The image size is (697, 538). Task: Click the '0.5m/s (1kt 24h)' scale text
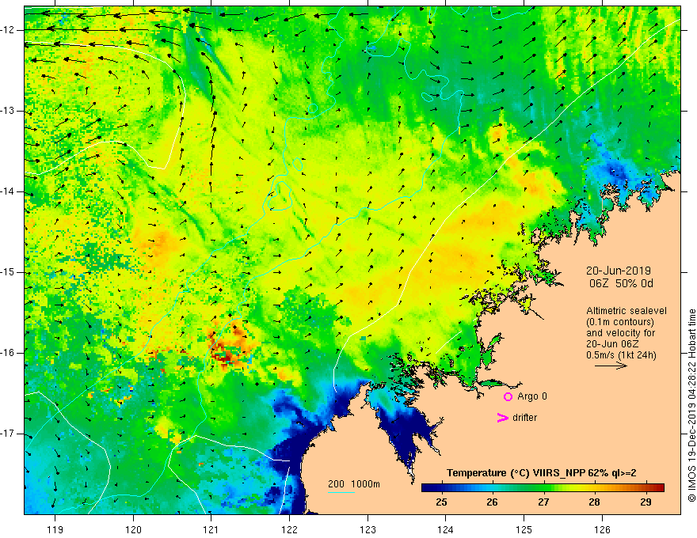[x=621, y=355]
